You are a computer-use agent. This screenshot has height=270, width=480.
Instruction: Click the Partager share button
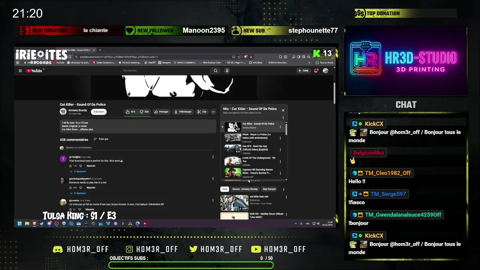162,112
